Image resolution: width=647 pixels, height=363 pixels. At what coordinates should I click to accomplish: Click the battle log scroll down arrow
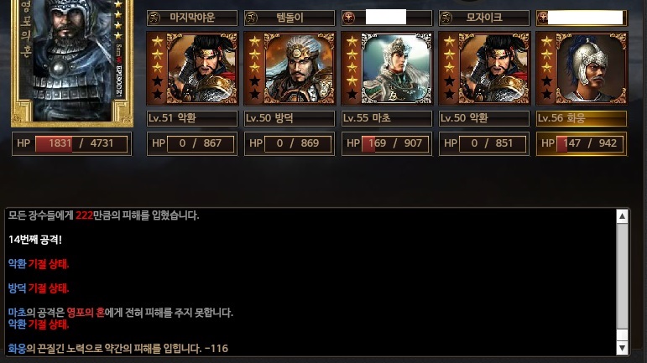click(622, 348)
